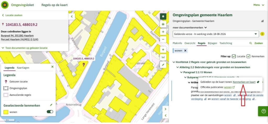Open Perceel Haarlem (HLM01) D 5245 link

coord(20,40)
